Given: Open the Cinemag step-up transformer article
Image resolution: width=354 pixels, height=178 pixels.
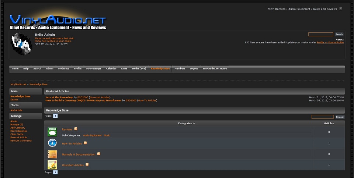Looking at the screenshot, I should point(83,100).
